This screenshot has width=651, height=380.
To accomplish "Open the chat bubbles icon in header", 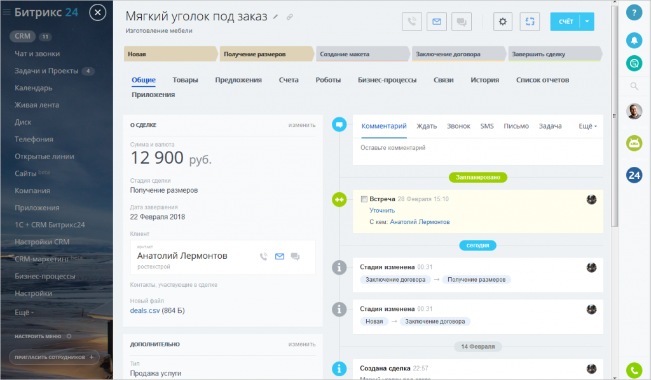I will click(461, 22).
